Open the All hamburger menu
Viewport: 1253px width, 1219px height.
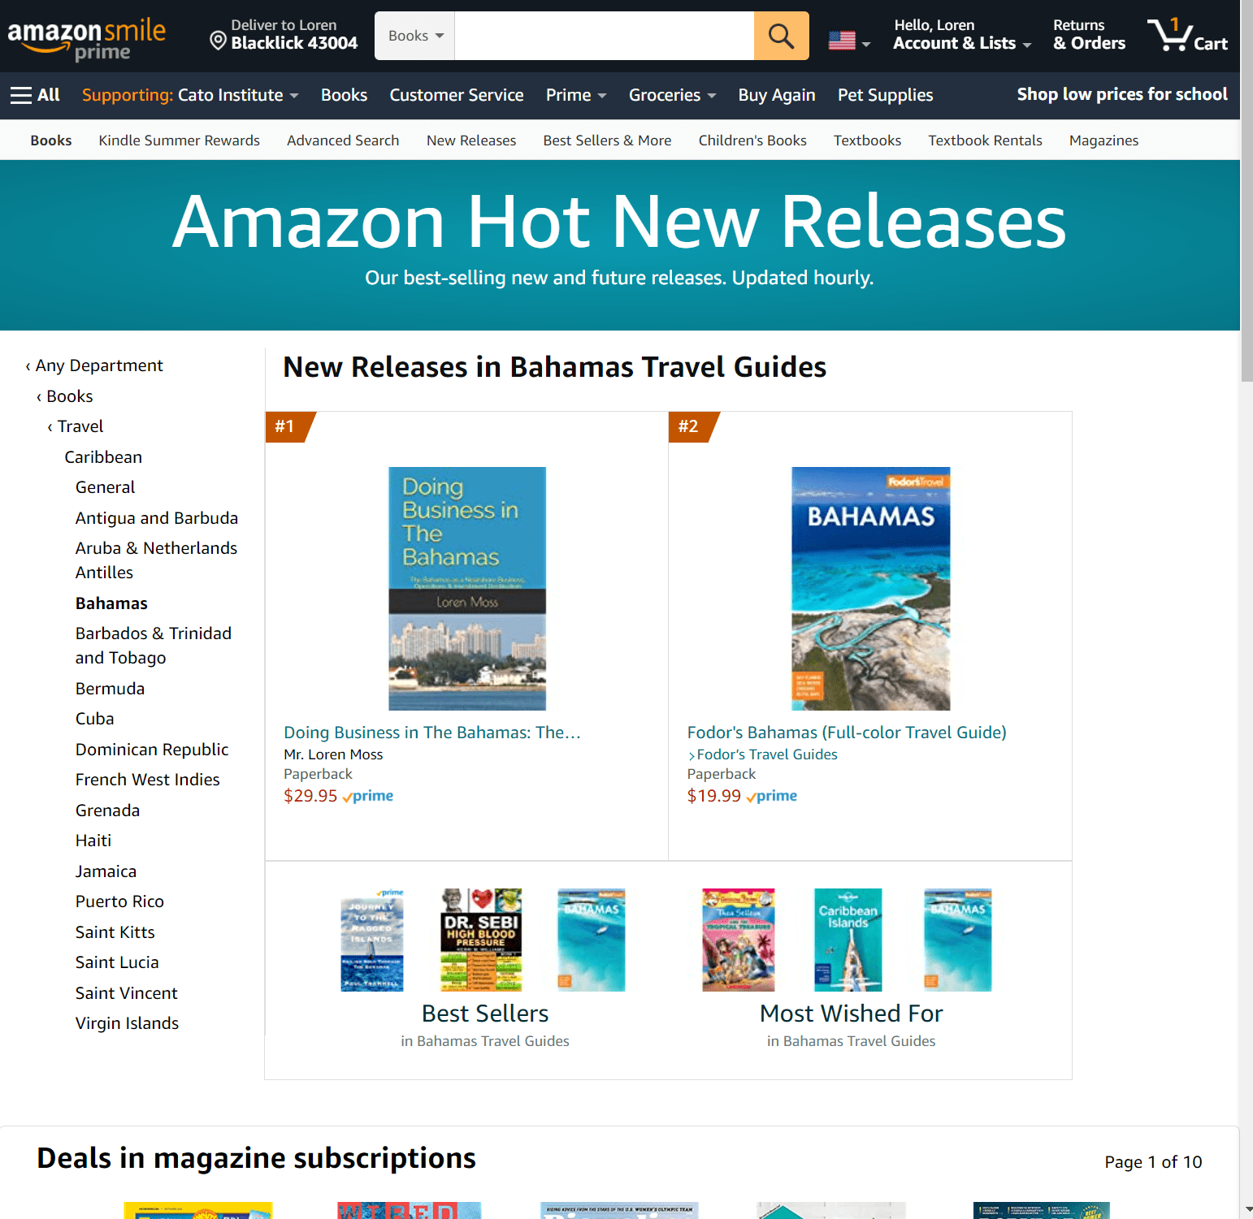pyautogui.click(x=35, y=95)
